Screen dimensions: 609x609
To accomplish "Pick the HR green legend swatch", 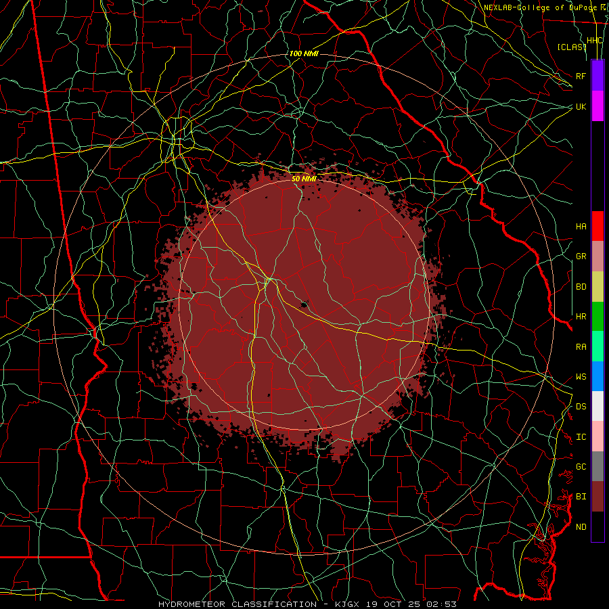I will click(x=597, y=317).
